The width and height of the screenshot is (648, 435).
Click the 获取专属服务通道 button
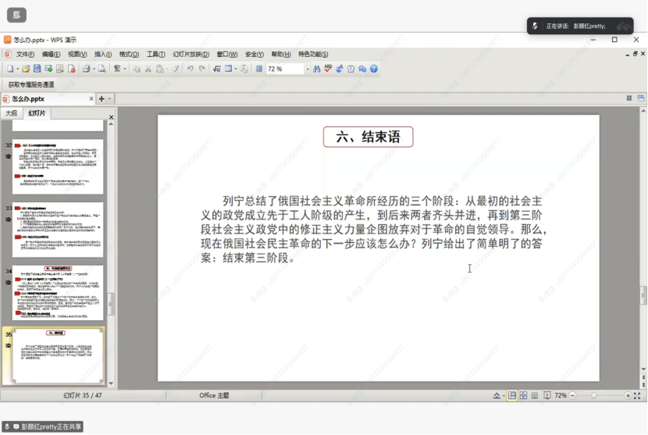[x=31, y=84]
